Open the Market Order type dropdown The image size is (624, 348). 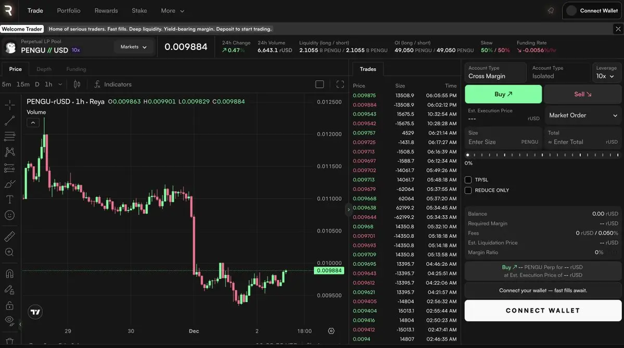582,115
